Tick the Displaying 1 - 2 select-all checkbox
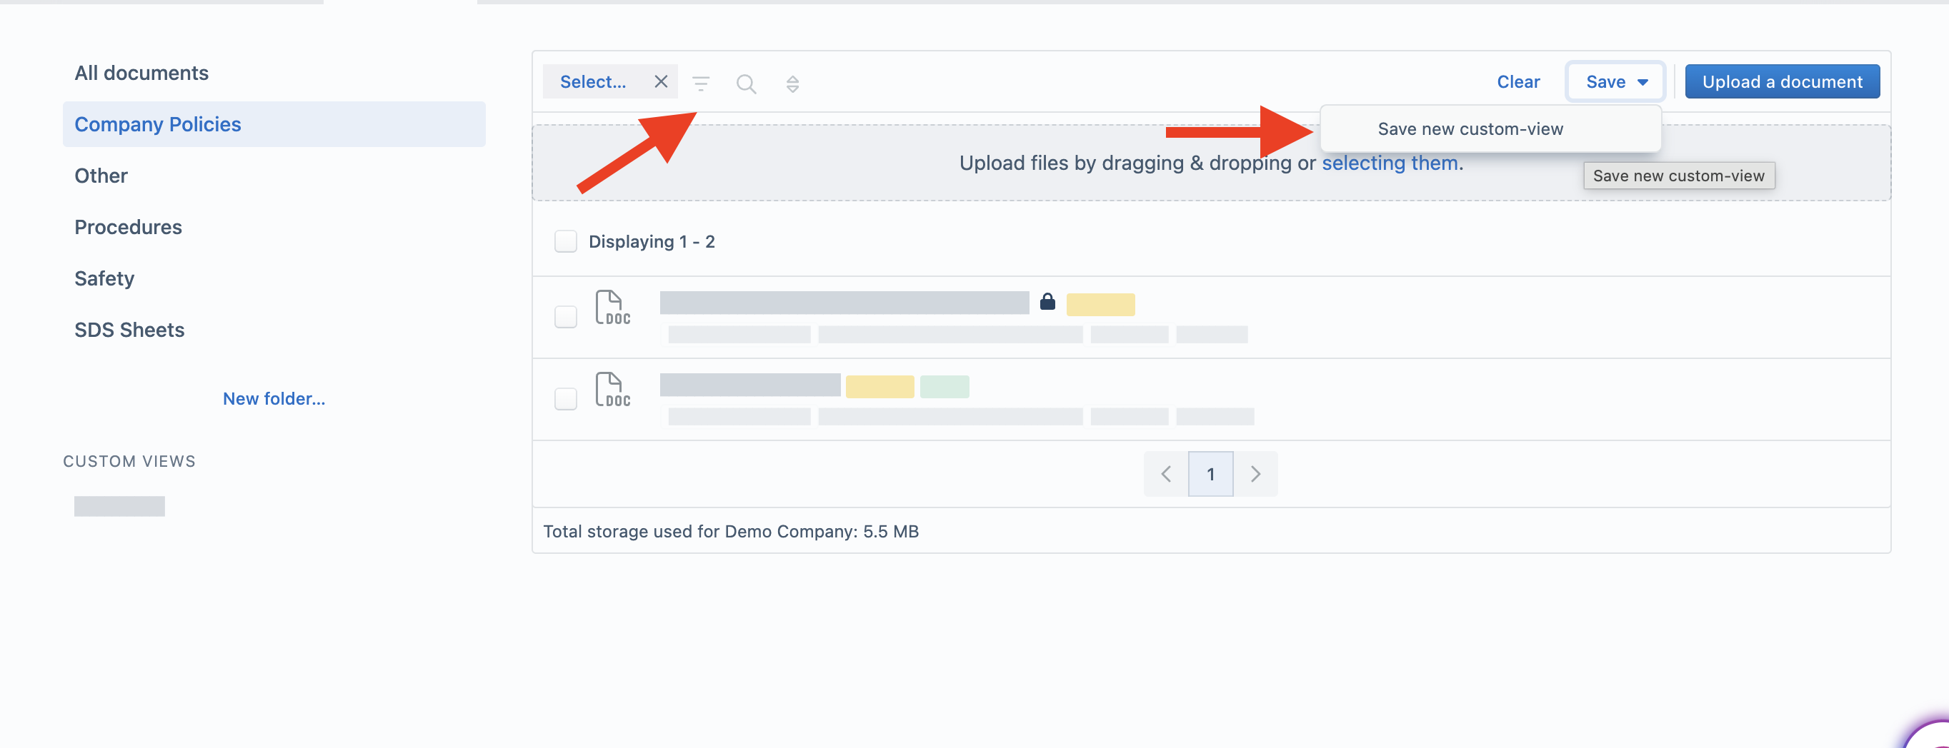Image resolution: width=1949 pixels, height=748 pixels. click(x=565, y=241)
